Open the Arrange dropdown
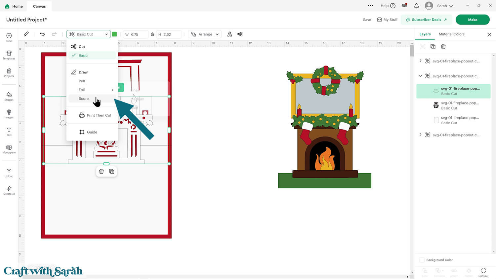This screenshot has height=279, width=496. 205,34
